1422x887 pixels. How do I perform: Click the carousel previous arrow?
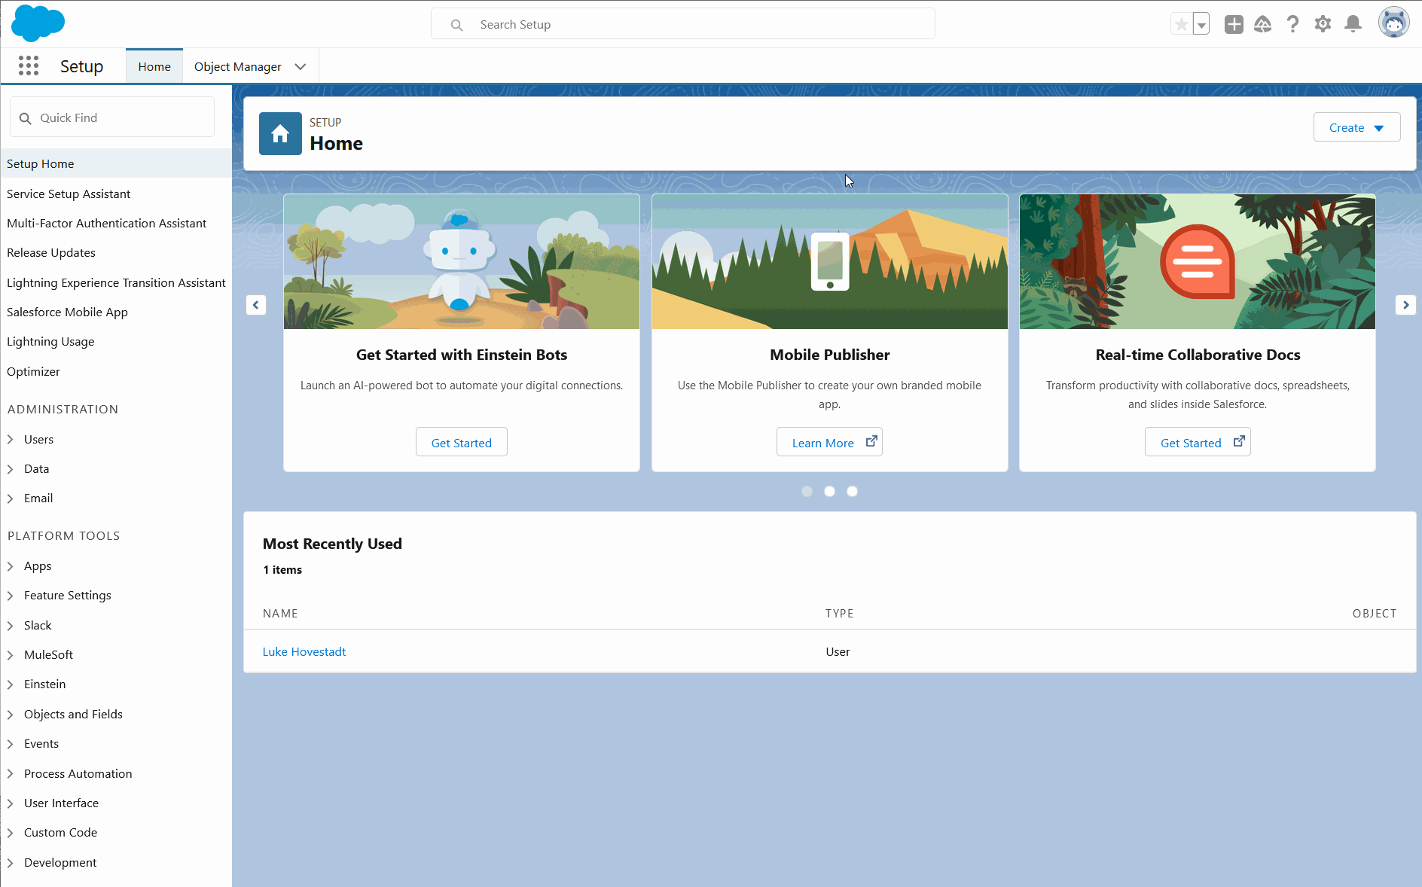(x=256, y=305)
